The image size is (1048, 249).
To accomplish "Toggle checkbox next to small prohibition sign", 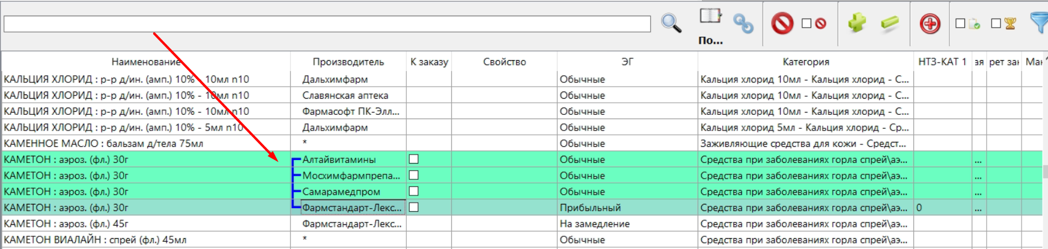I will point(806,23).
